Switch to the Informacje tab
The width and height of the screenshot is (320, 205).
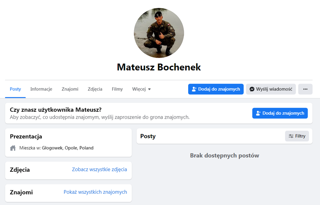(41, 89)
